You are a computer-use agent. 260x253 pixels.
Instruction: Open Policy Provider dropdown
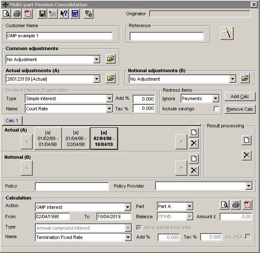(249, 186)
